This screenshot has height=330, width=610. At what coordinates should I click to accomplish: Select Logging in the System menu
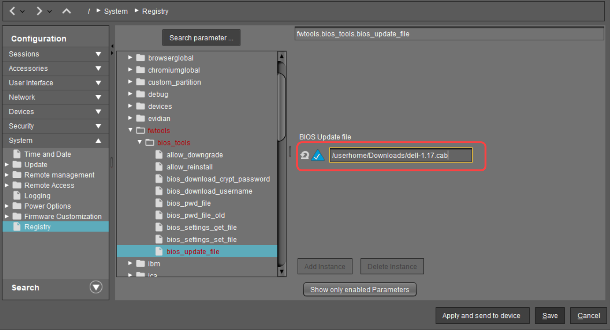[37, 196]
